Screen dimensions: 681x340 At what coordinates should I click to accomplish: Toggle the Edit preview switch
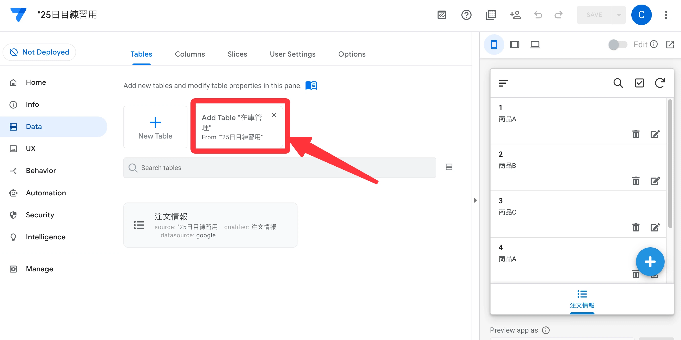[618, 44]
